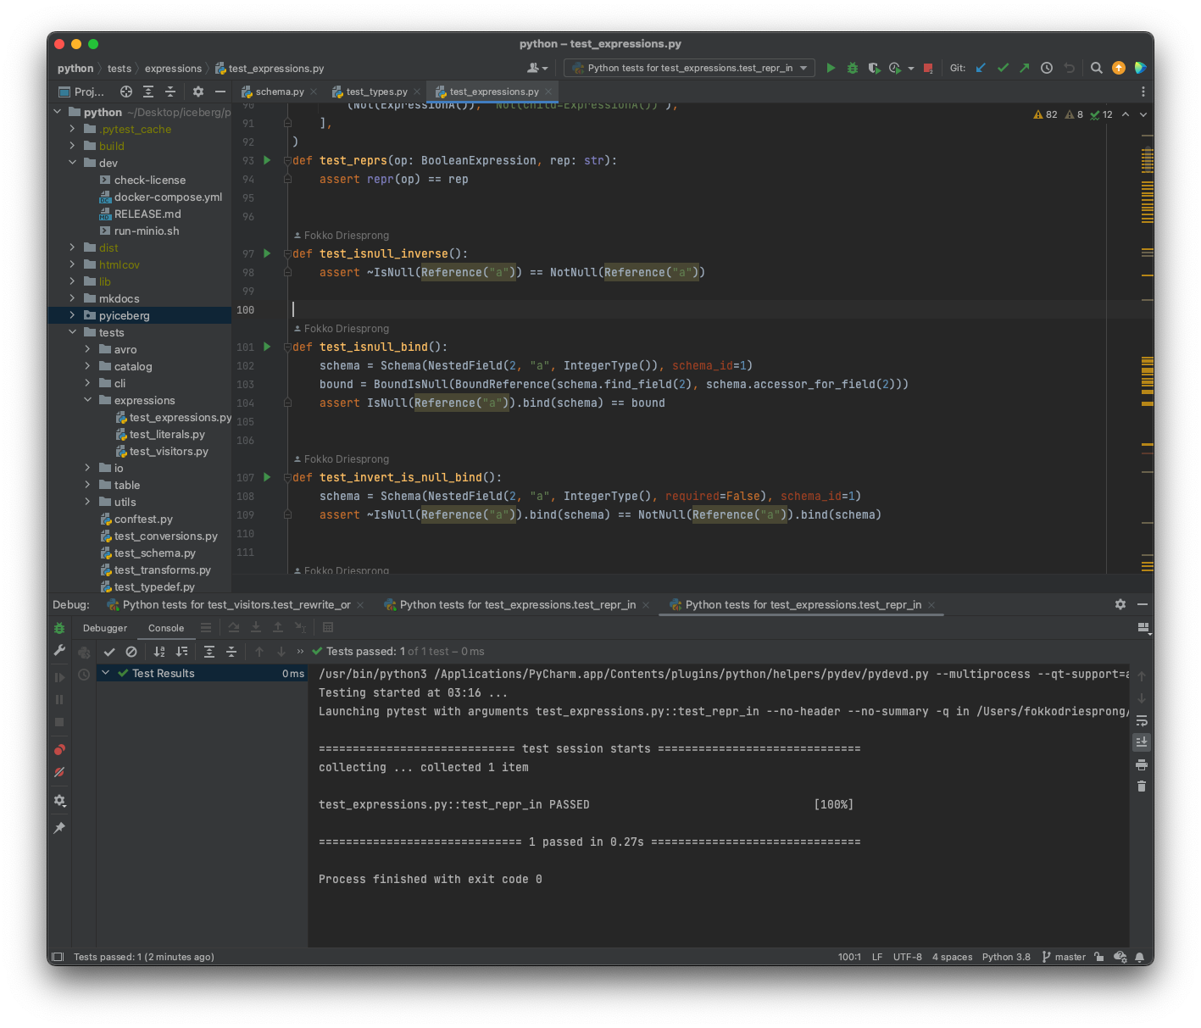Sort test results alphabetically
The width and height of the screenshot is (1201, 1028).
[159, 652]
